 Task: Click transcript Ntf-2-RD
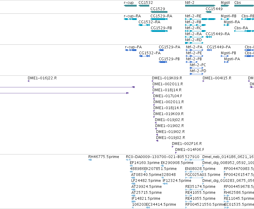[x=193, y=40]
